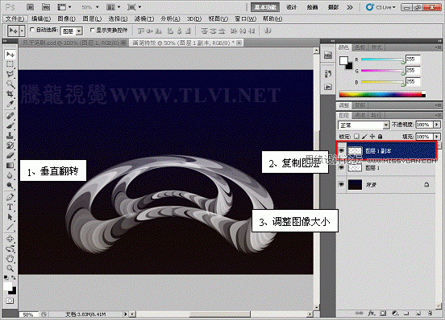The image size is (445, 320).
Task: Launch Mini Bridge from the top bar
Action: pyautogui.click(x=46, y=7)
